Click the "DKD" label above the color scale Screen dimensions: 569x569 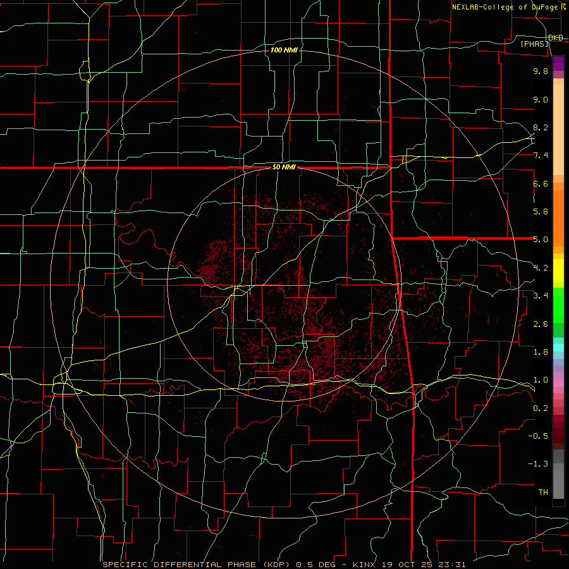tap(556, 38)
